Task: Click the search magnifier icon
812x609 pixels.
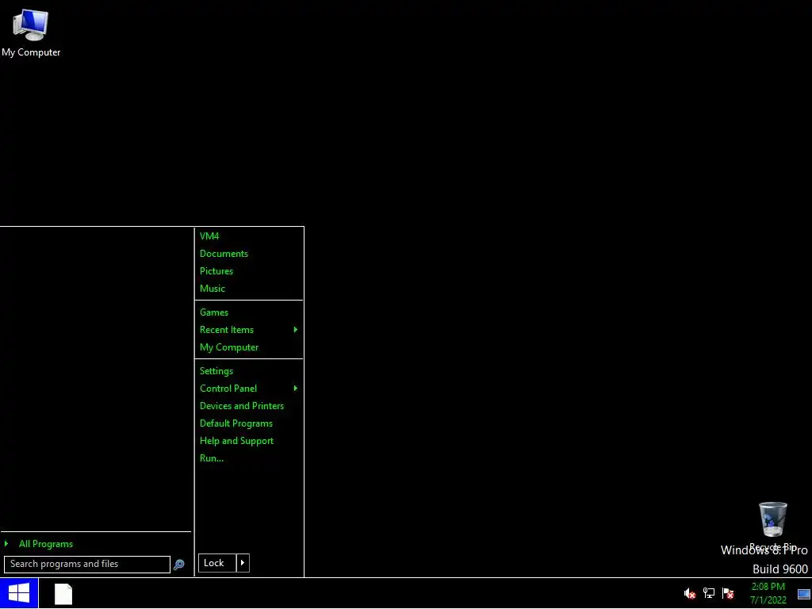Action: tap(178, 565)
